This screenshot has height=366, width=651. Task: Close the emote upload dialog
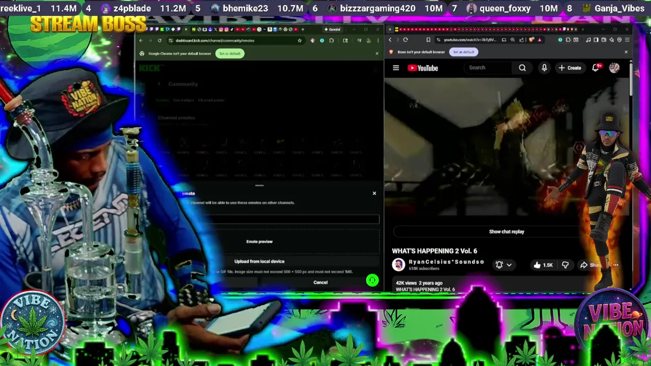click(x=374, y=193)
